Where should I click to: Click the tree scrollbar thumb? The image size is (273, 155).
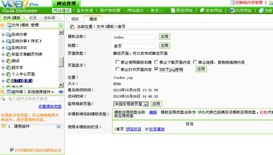[61, 62]
